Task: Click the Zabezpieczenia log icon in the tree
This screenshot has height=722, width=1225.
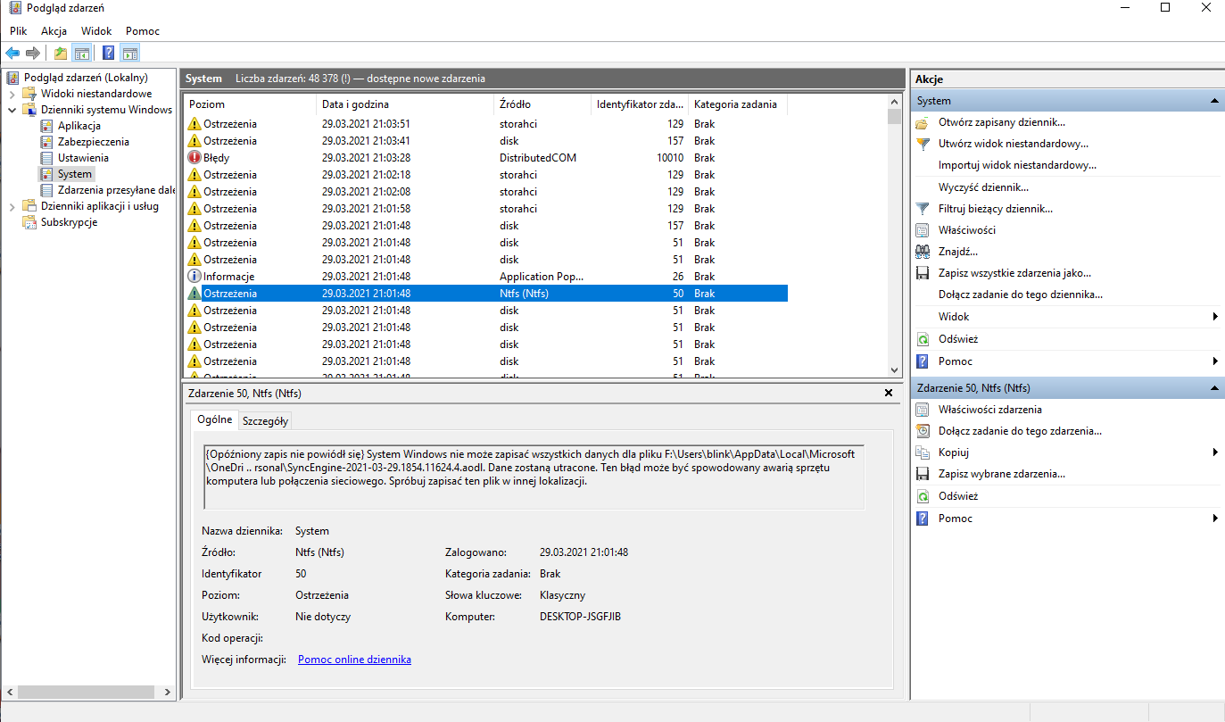Action: pos(47,142)
